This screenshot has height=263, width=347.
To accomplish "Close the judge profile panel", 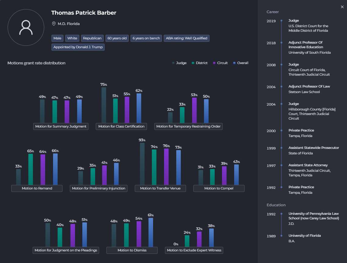I will [342, 7].
